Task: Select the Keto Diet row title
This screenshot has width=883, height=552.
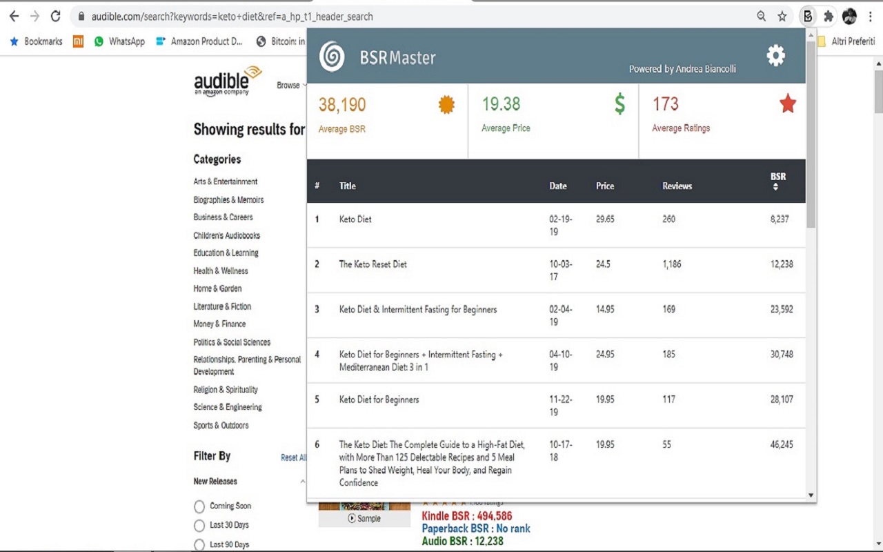Action: 355,219
